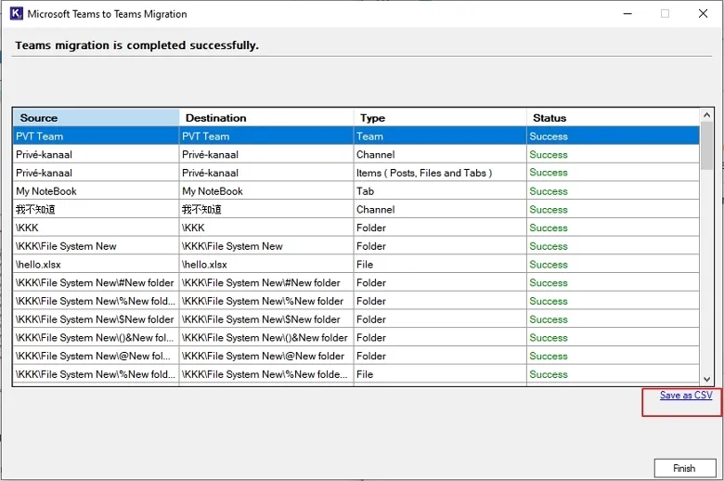
Task: Select the ()&New fol... source cell
Action: [x=96, y=338]
